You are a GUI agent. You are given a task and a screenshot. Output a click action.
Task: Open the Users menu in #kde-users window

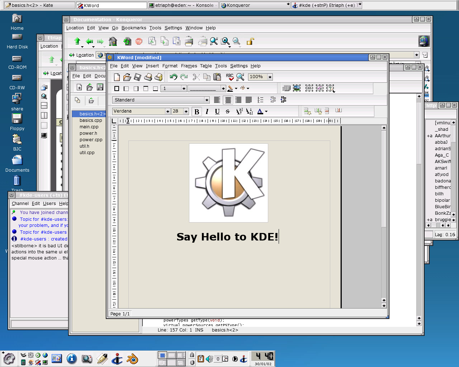click(49, 204)
